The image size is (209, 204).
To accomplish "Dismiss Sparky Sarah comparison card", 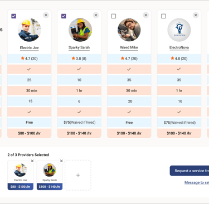I will pyautogui.click(x=96, y=15).
